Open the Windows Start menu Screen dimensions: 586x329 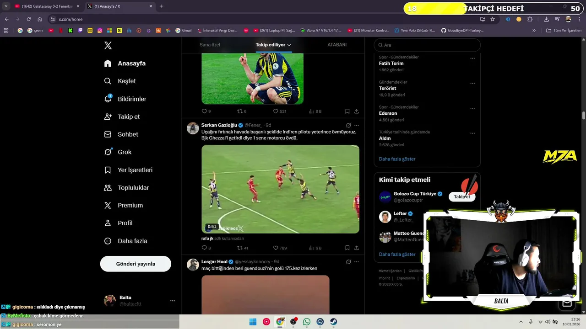coord(253,322)
